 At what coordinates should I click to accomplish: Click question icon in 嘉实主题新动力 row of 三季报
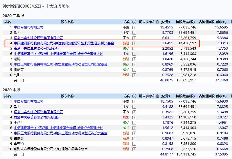point(134,65)
